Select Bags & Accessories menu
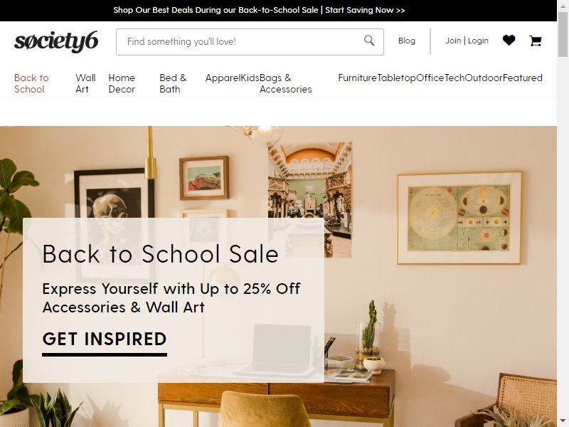This screenshot has height=427, width=569. (286, 83)
